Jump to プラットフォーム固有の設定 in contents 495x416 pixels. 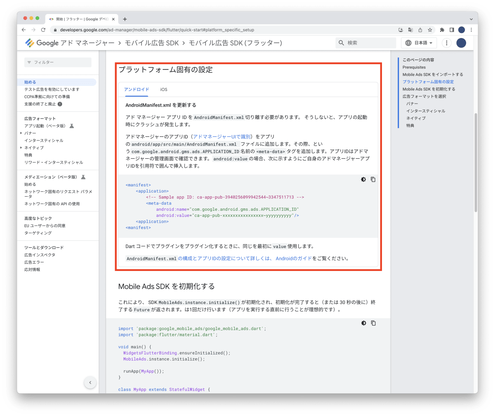point(428,82)
